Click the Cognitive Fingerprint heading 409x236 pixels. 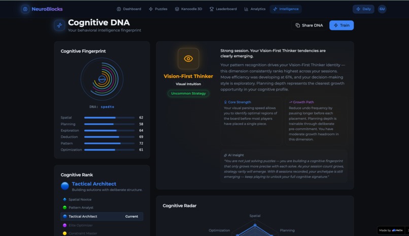pos(83,51)
